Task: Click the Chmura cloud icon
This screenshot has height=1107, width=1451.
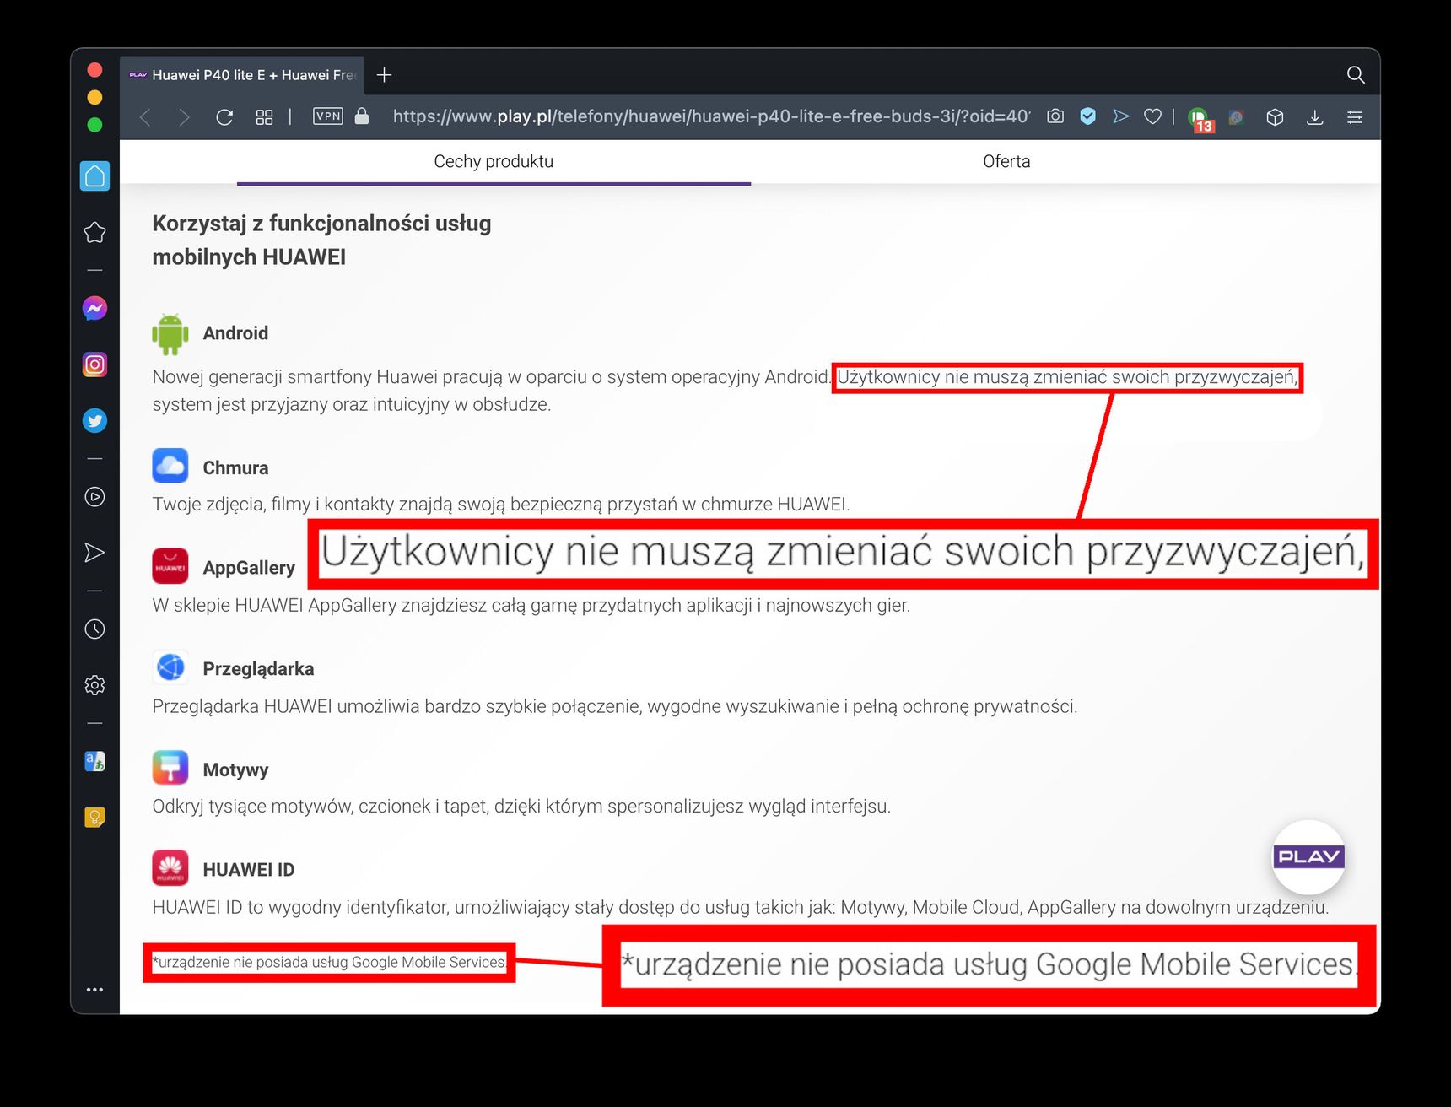Action: click(x=170, y=466)
